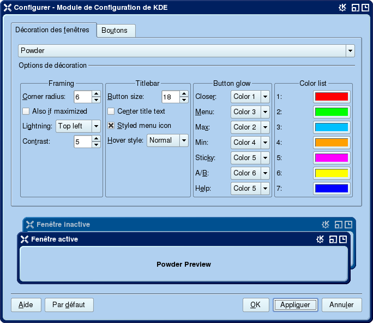The image size is (373, 323).
Task: Click the Contrast value field
Action: point(83,142)
